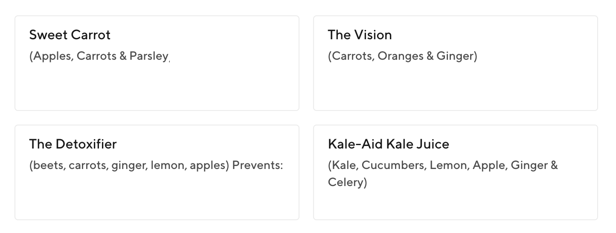
Task: Click the word Celery) in Kale-Aid description
Action: tap(347, 183)
